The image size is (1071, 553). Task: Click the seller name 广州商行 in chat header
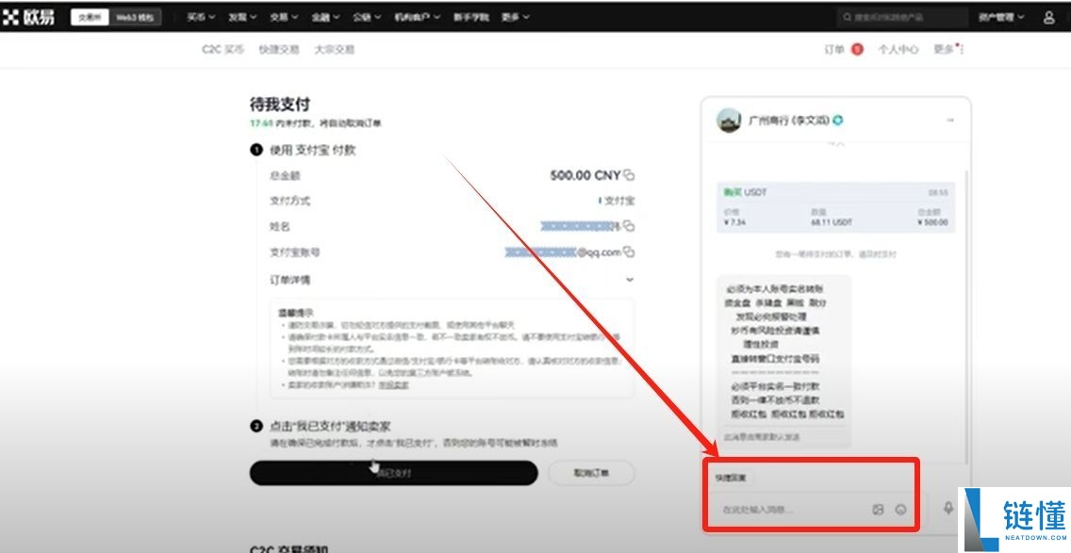coord(788,121)
